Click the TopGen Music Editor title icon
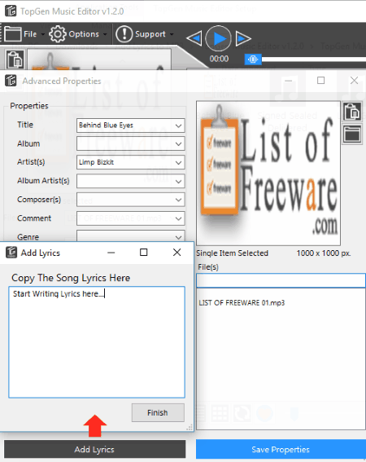Image resolution: width=366 pixels, height=462 pixels. [11, 11]
